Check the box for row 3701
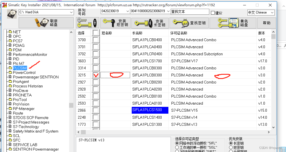 (x=96, y=47)
